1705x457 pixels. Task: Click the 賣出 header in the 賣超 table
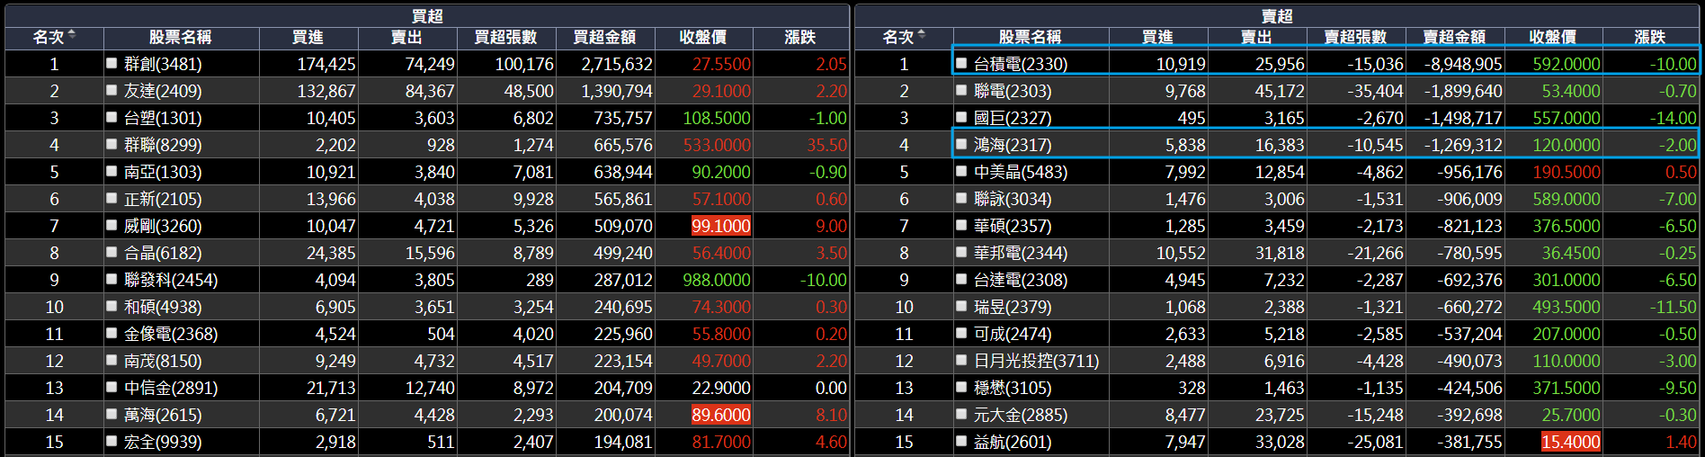(x=1256, y=37)
